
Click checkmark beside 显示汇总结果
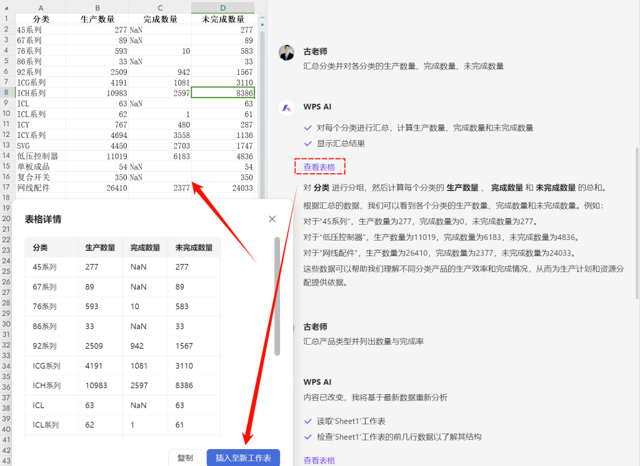tap(308, 144)
